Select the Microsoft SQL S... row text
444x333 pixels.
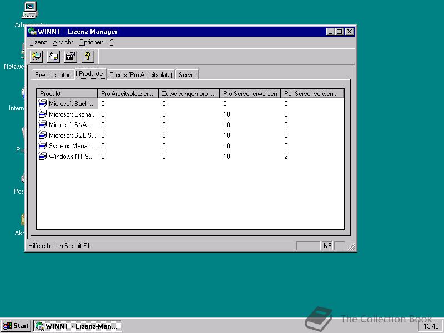(x=73, y=135)
